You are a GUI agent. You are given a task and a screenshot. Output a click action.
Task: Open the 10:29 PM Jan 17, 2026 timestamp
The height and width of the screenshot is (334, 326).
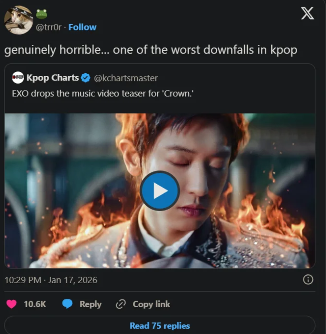point(51,280)
